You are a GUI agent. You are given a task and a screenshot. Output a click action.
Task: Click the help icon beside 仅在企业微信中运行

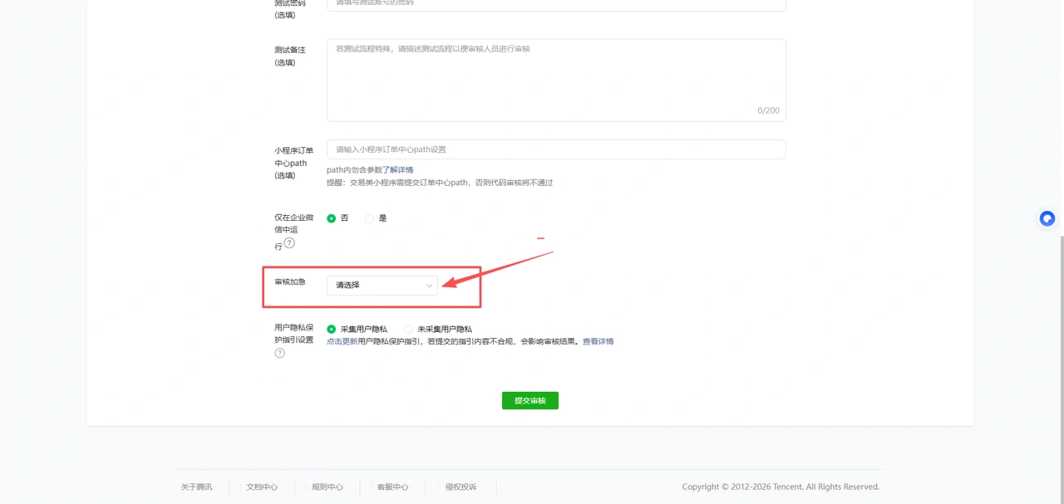point(289,243)
